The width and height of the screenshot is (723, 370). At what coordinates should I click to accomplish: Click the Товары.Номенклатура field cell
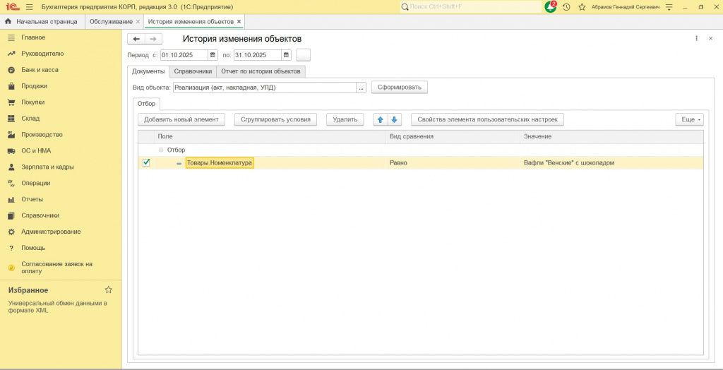pos(220,163)
